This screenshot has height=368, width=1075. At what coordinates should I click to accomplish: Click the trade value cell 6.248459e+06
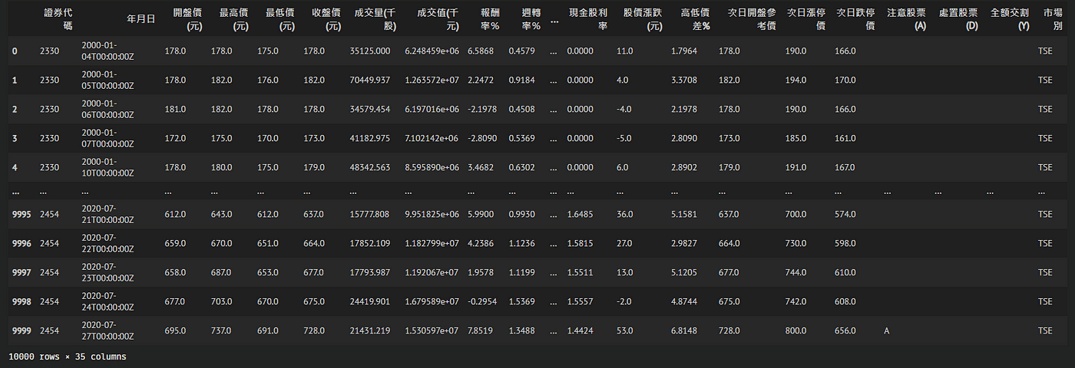[x=431, y=51]
